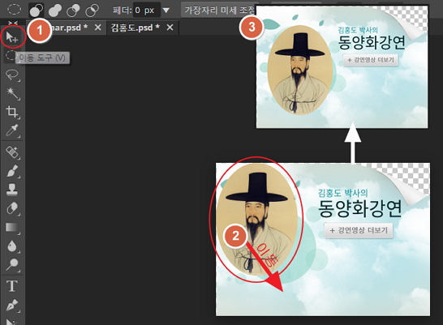Select the Magic Wand tool

tap(12, 93)
